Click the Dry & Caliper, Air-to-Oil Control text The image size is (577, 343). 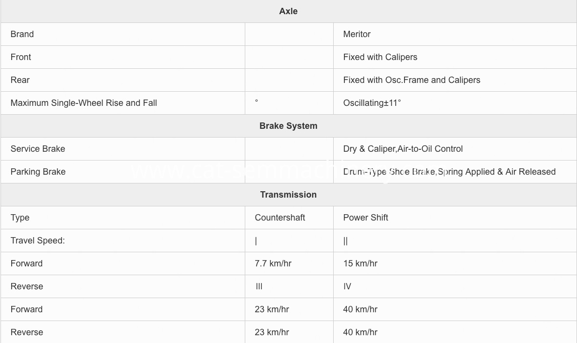tap(403, 149)
